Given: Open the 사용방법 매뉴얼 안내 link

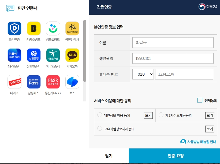Looking at the screenshot, I should 198,142.
